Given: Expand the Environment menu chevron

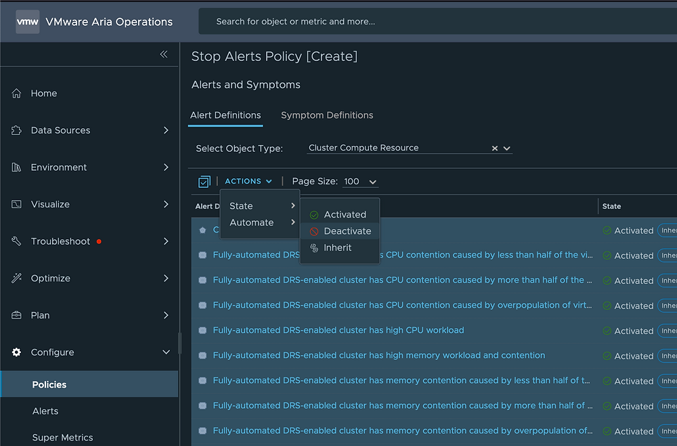Looking at the screenshot, I should [166, 167].
